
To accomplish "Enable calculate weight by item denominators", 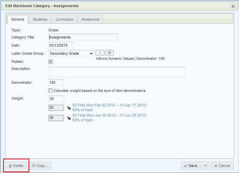I will 51,91.
